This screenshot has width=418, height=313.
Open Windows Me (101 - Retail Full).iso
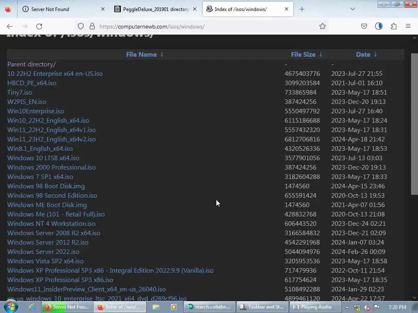pyautogui.click(x=56, y=214)
